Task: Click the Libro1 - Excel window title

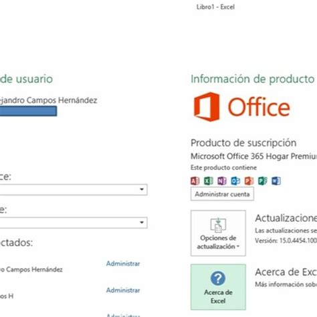Action: coord(215,7)
